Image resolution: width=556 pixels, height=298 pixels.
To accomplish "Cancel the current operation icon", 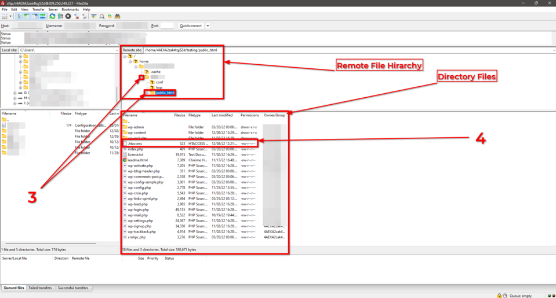I will point(68,16).
